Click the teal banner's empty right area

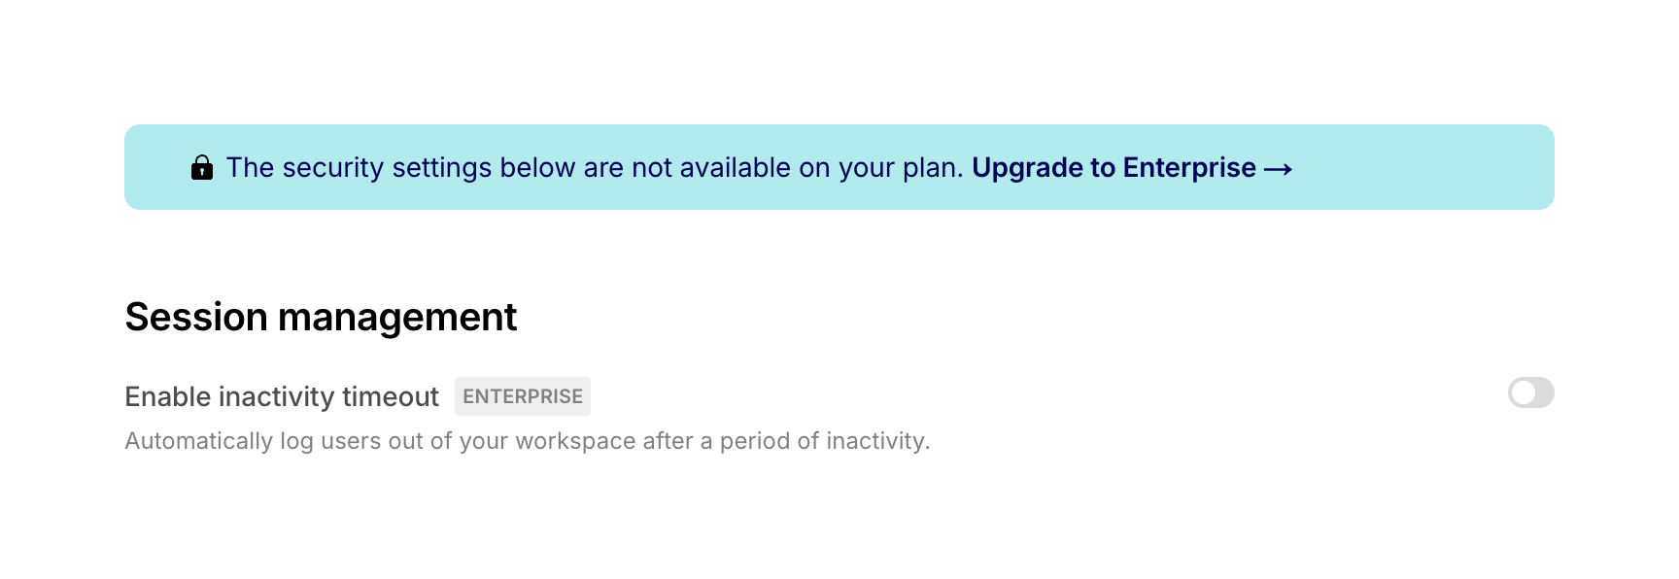(x=1428, y=167)
